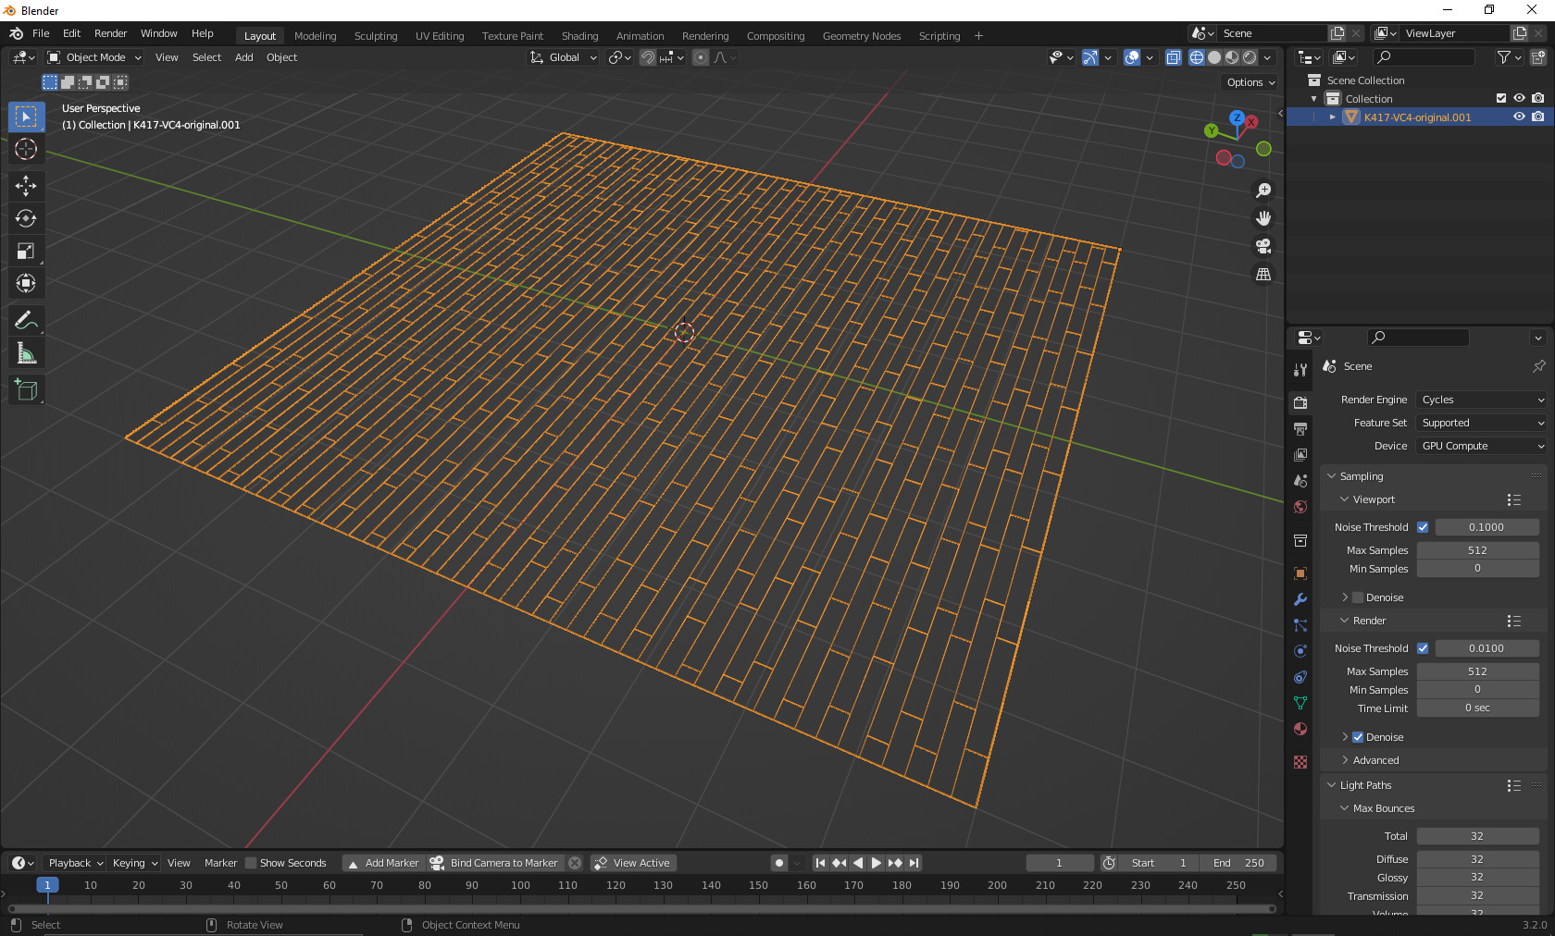Switch to wireframe viewport shading
Viewport: 1555px width, 936px height.
tap(1197, 57)
